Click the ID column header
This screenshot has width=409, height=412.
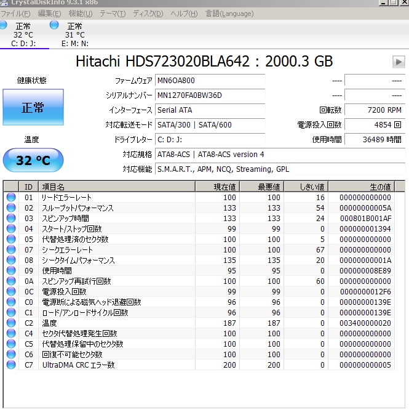tap(28, 187)
